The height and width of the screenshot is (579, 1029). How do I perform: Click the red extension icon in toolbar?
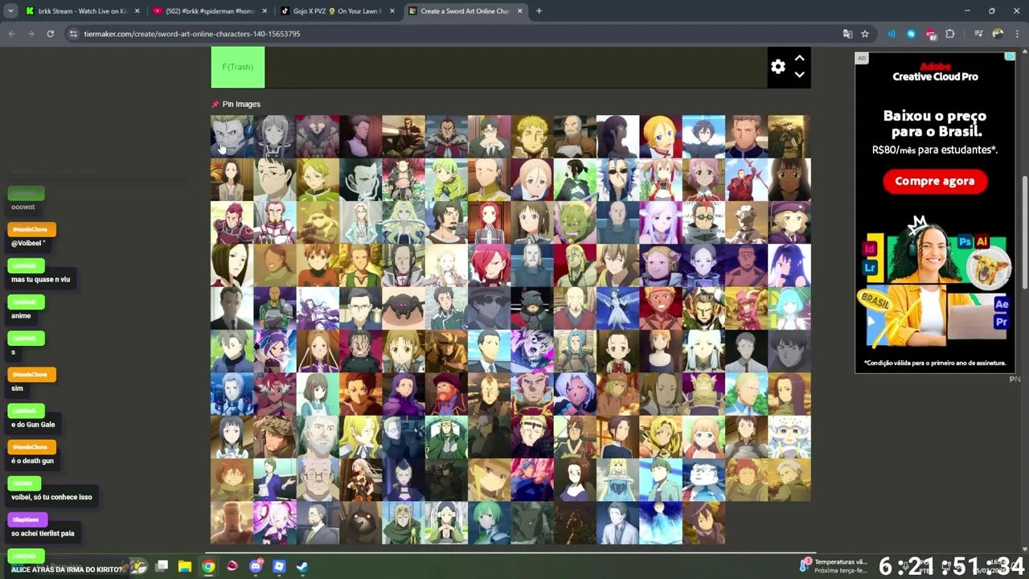tap(931, 34)
